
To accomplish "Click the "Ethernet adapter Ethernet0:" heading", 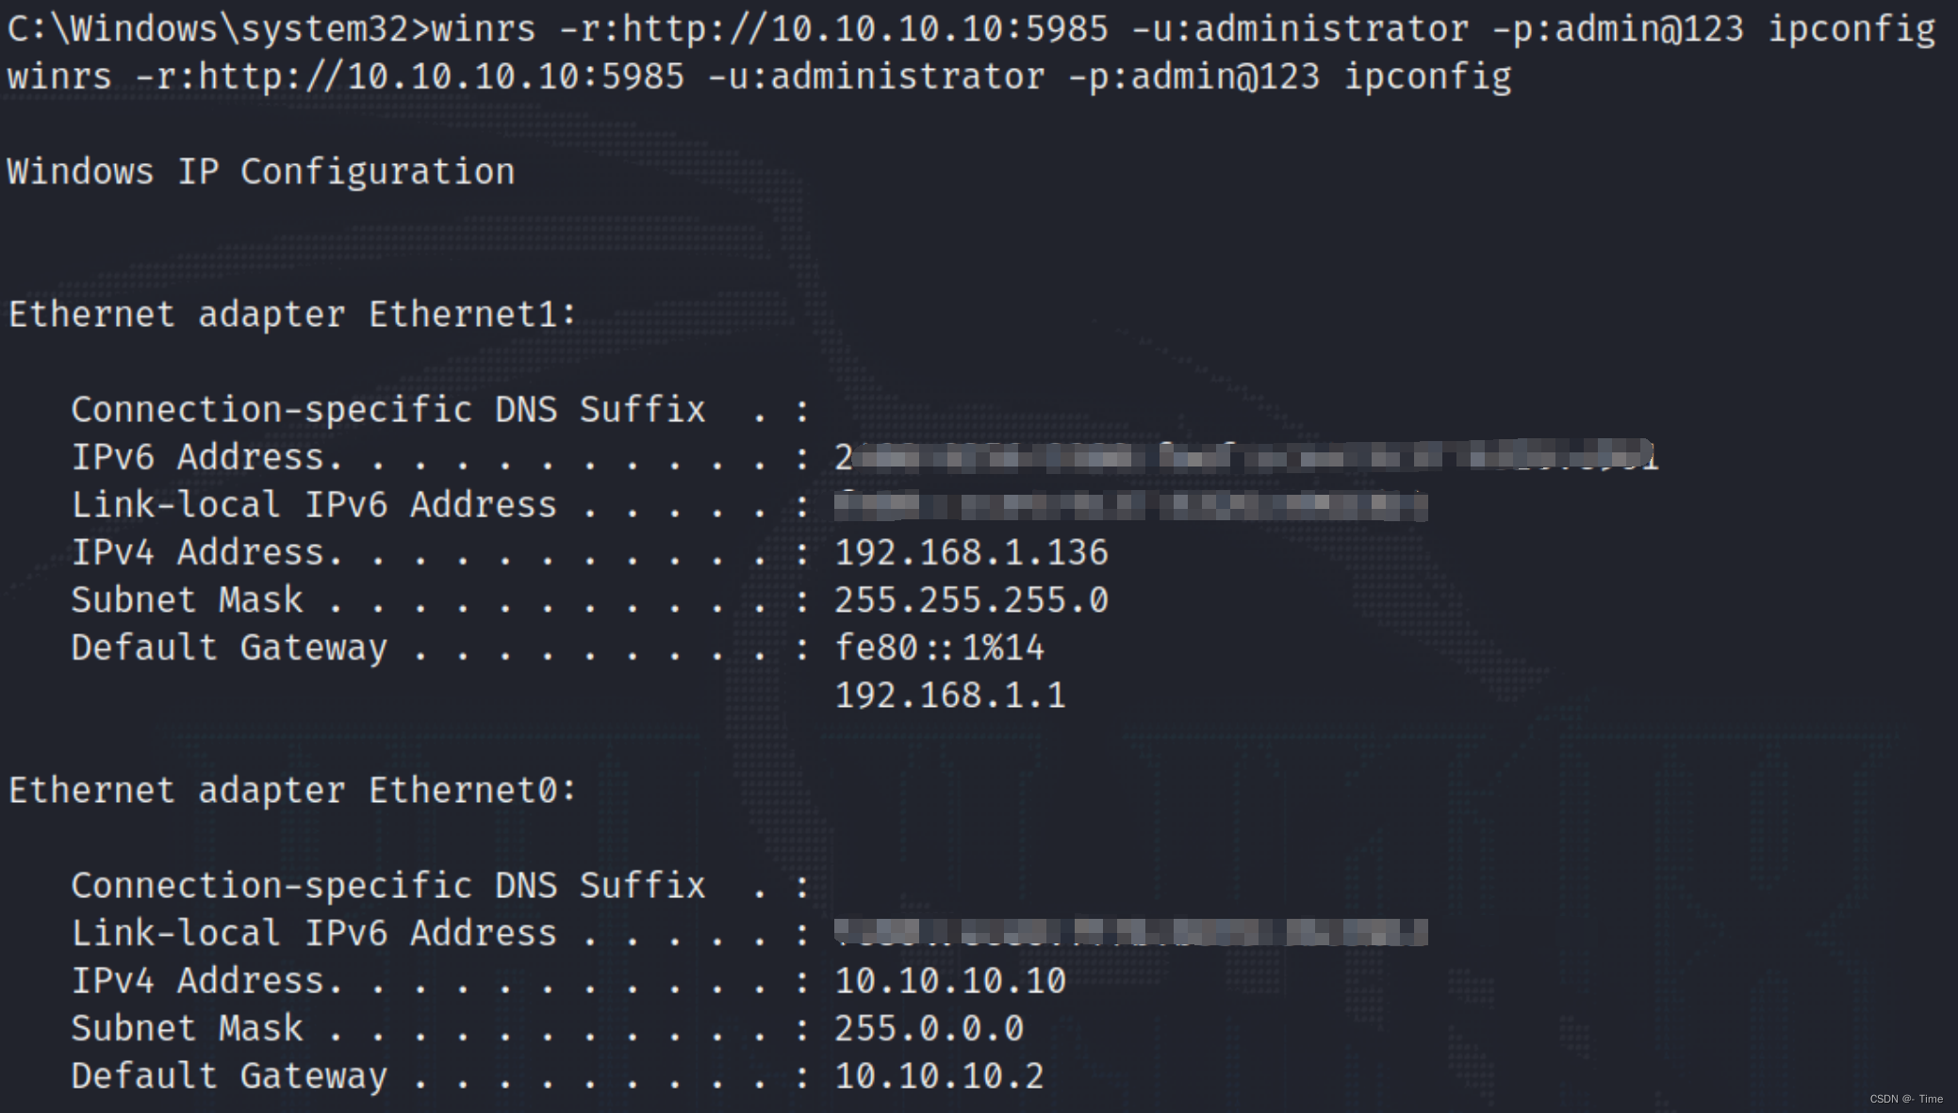I will 292,791.
